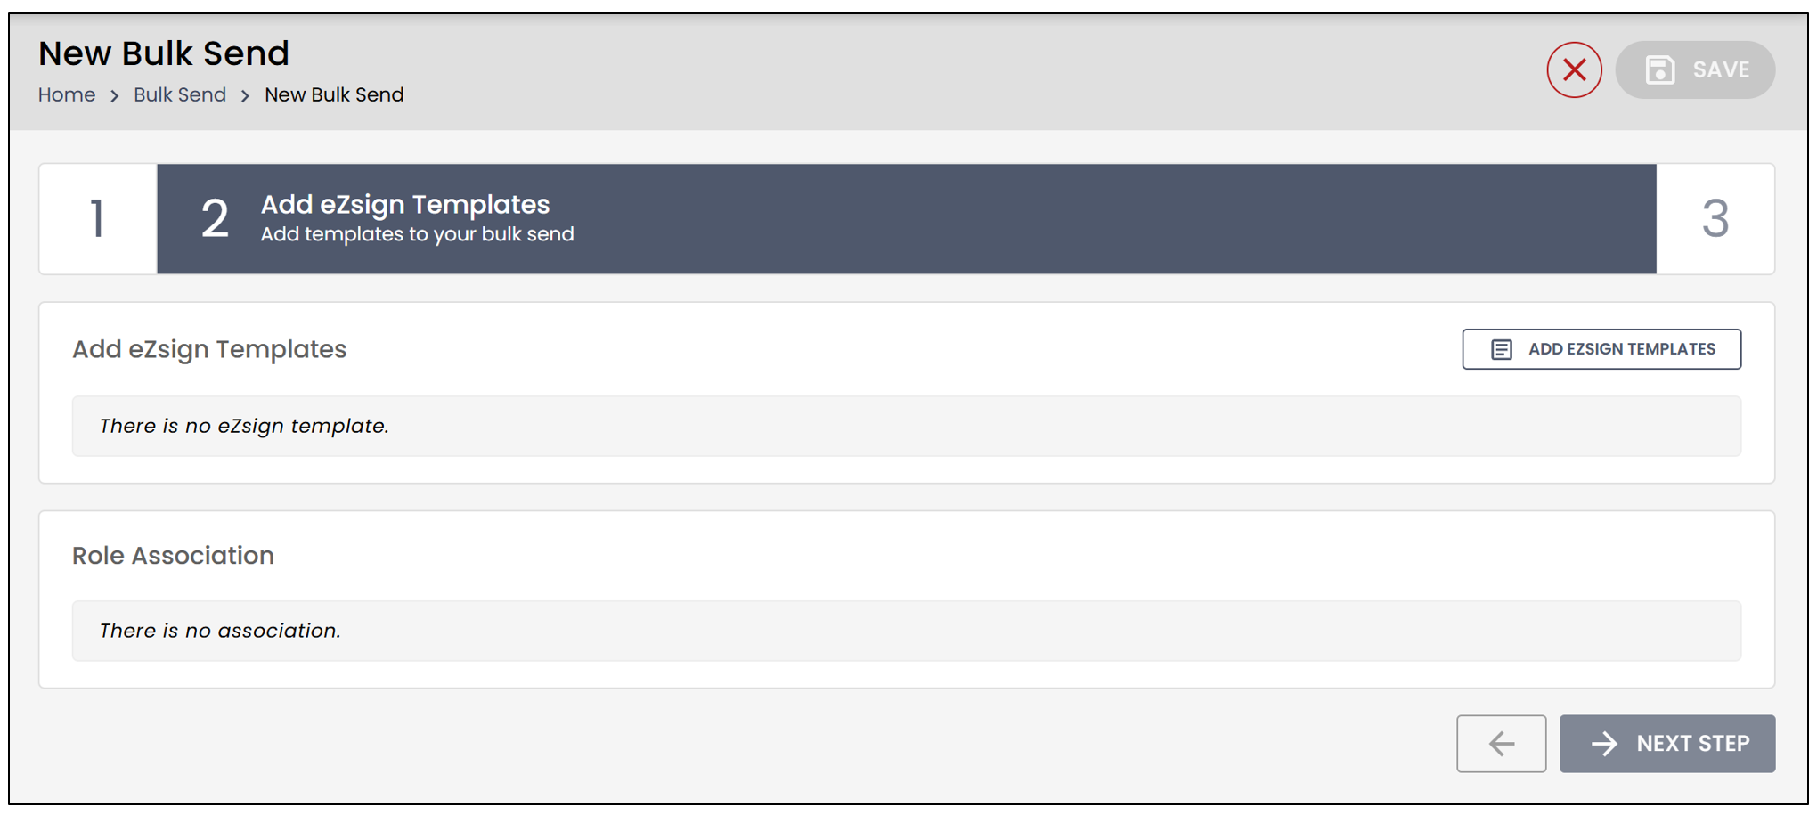Click the left arrow previous step button
Image resolution: width=1817 pixels, height=815 pixels.
[x=1501, y=743]
